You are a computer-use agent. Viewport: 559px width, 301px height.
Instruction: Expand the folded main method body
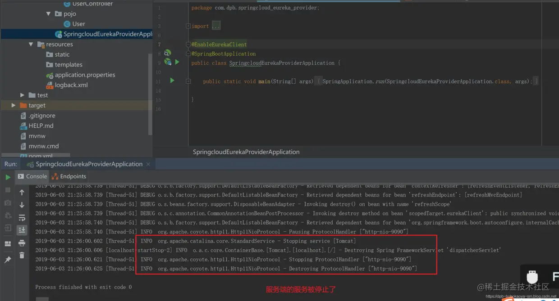pyautogui.click(x=188, y=81)
